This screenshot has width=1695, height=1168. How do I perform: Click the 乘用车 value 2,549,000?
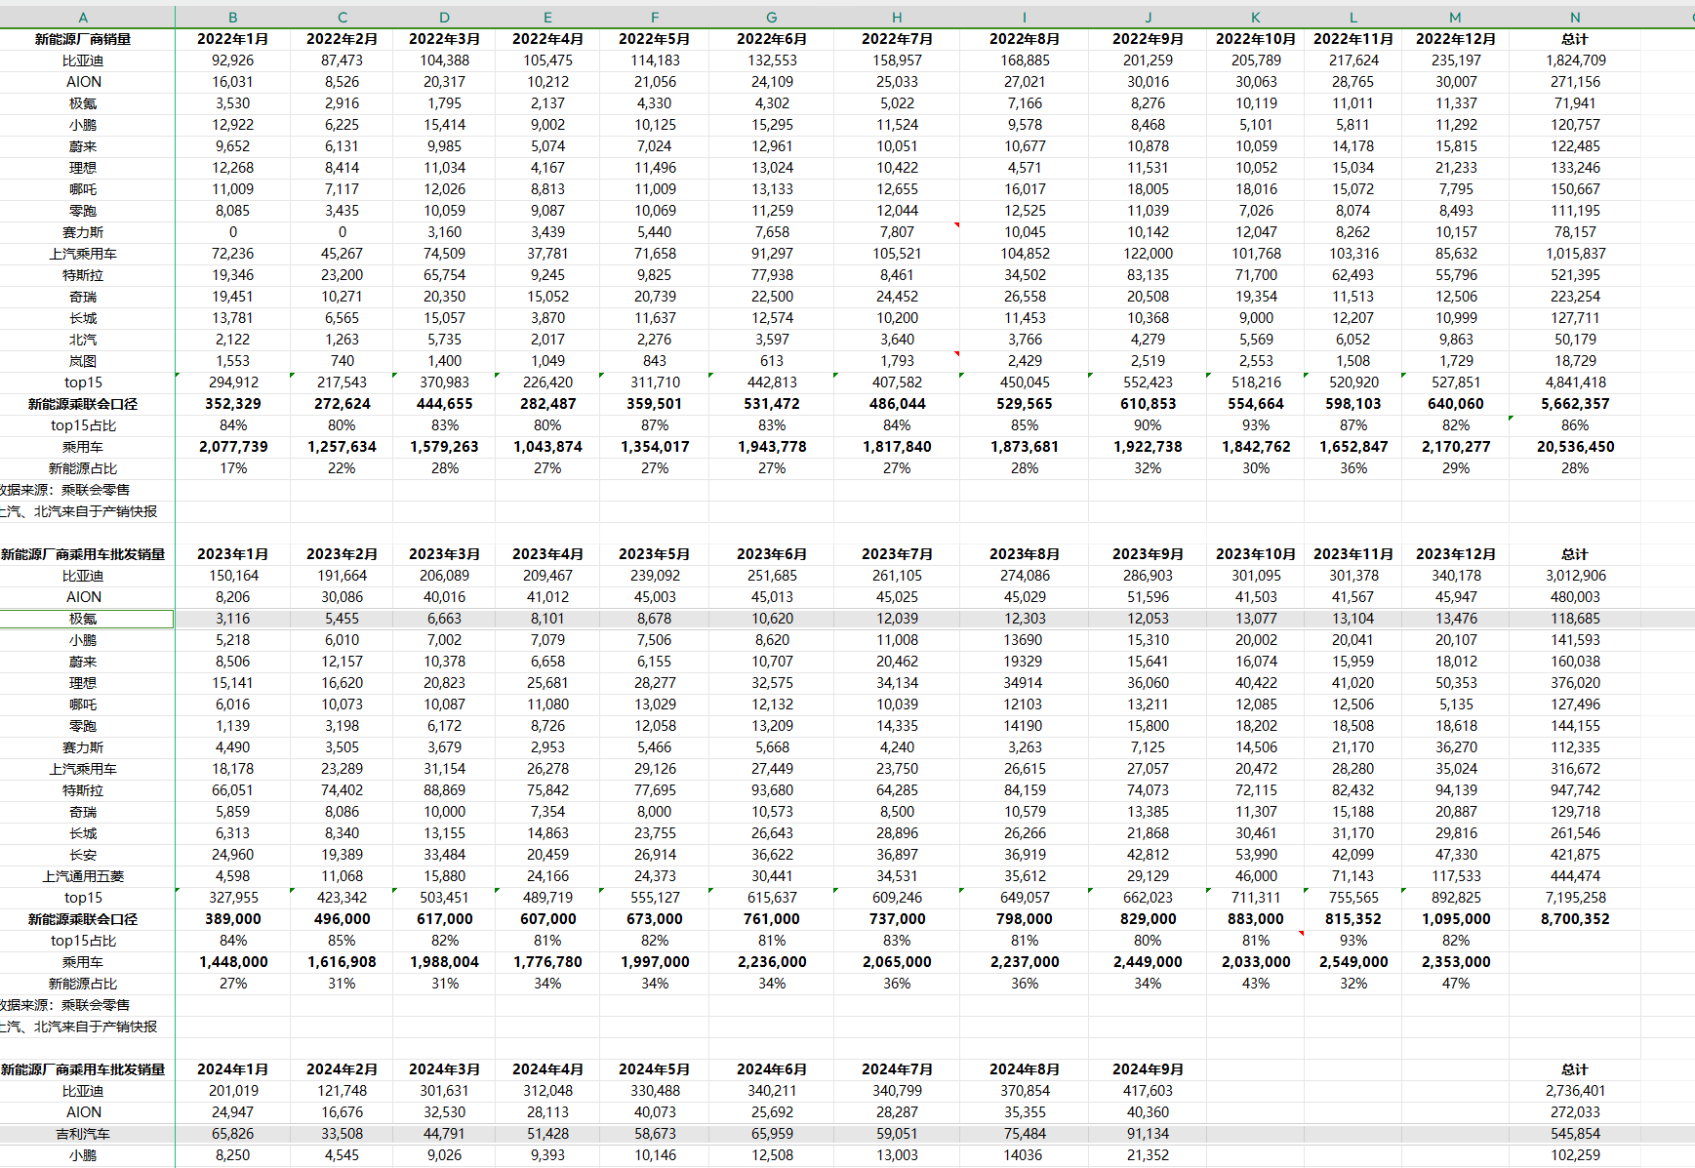[1353, 962]
